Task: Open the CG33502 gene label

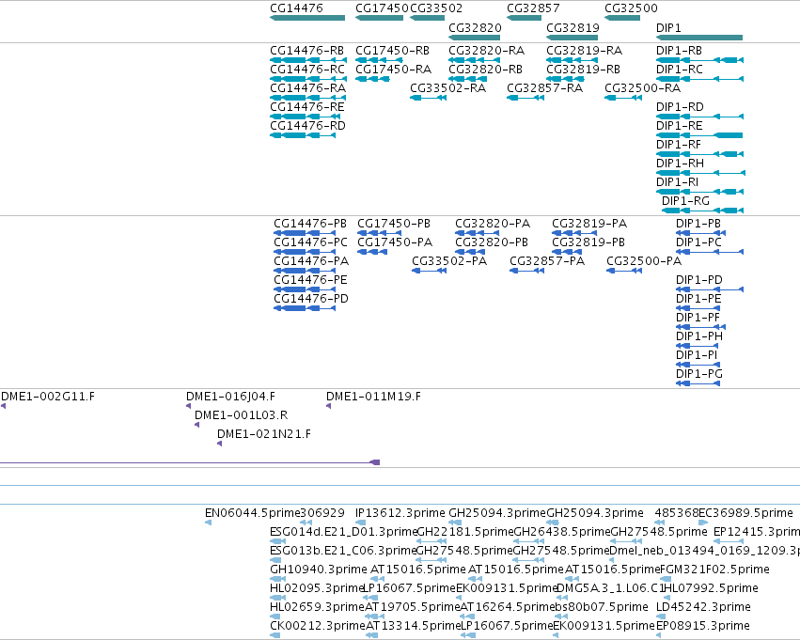Action: click(436, 8)
